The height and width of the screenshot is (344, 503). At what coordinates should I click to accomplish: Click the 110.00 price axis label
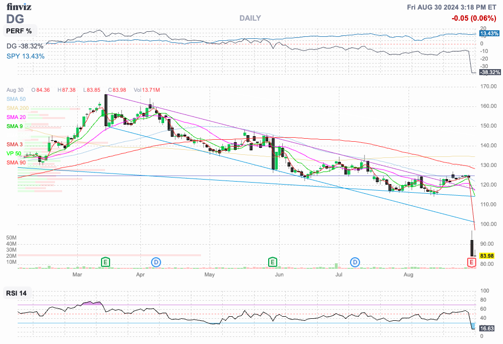tap(488, 205)
